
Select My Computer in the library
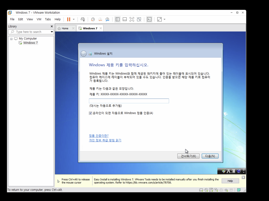[x=28, y=39]
